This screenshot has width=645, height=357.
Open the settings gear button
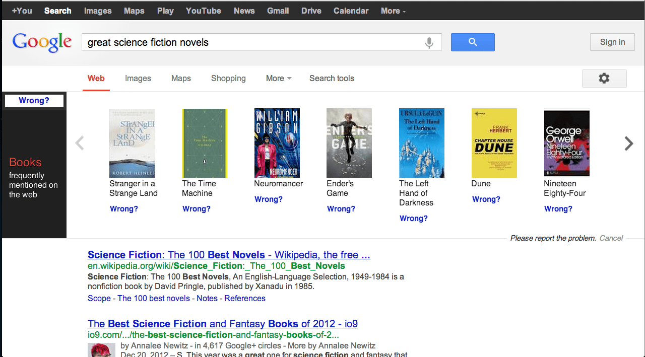[x=604, y=78]
